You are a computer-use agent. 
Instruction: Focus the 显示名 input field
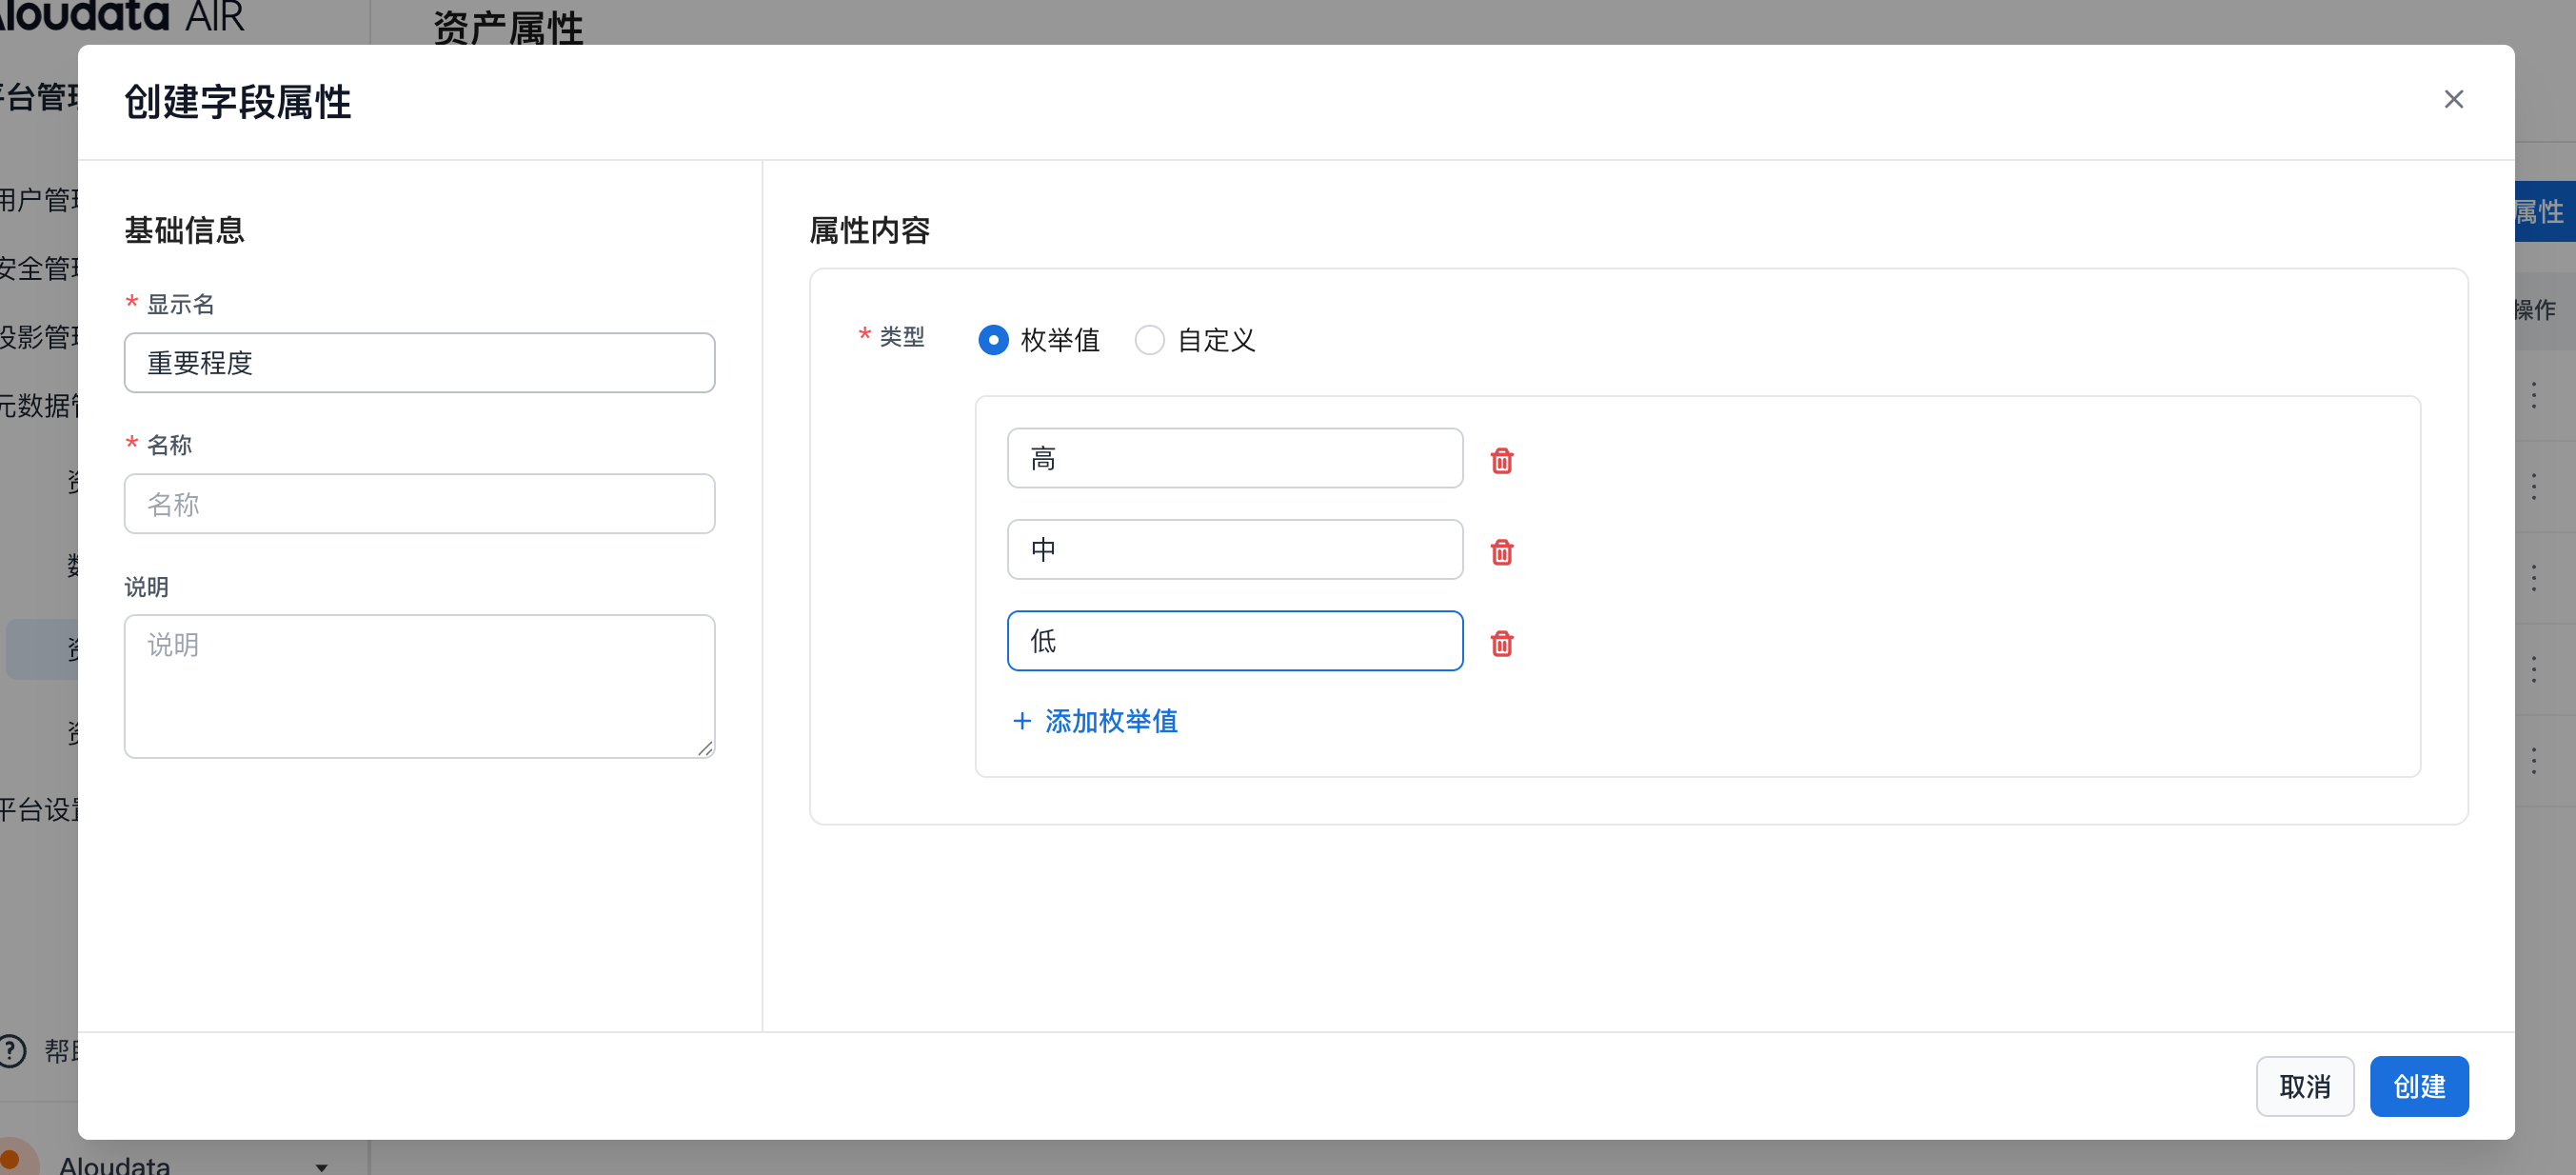[419, 363]
